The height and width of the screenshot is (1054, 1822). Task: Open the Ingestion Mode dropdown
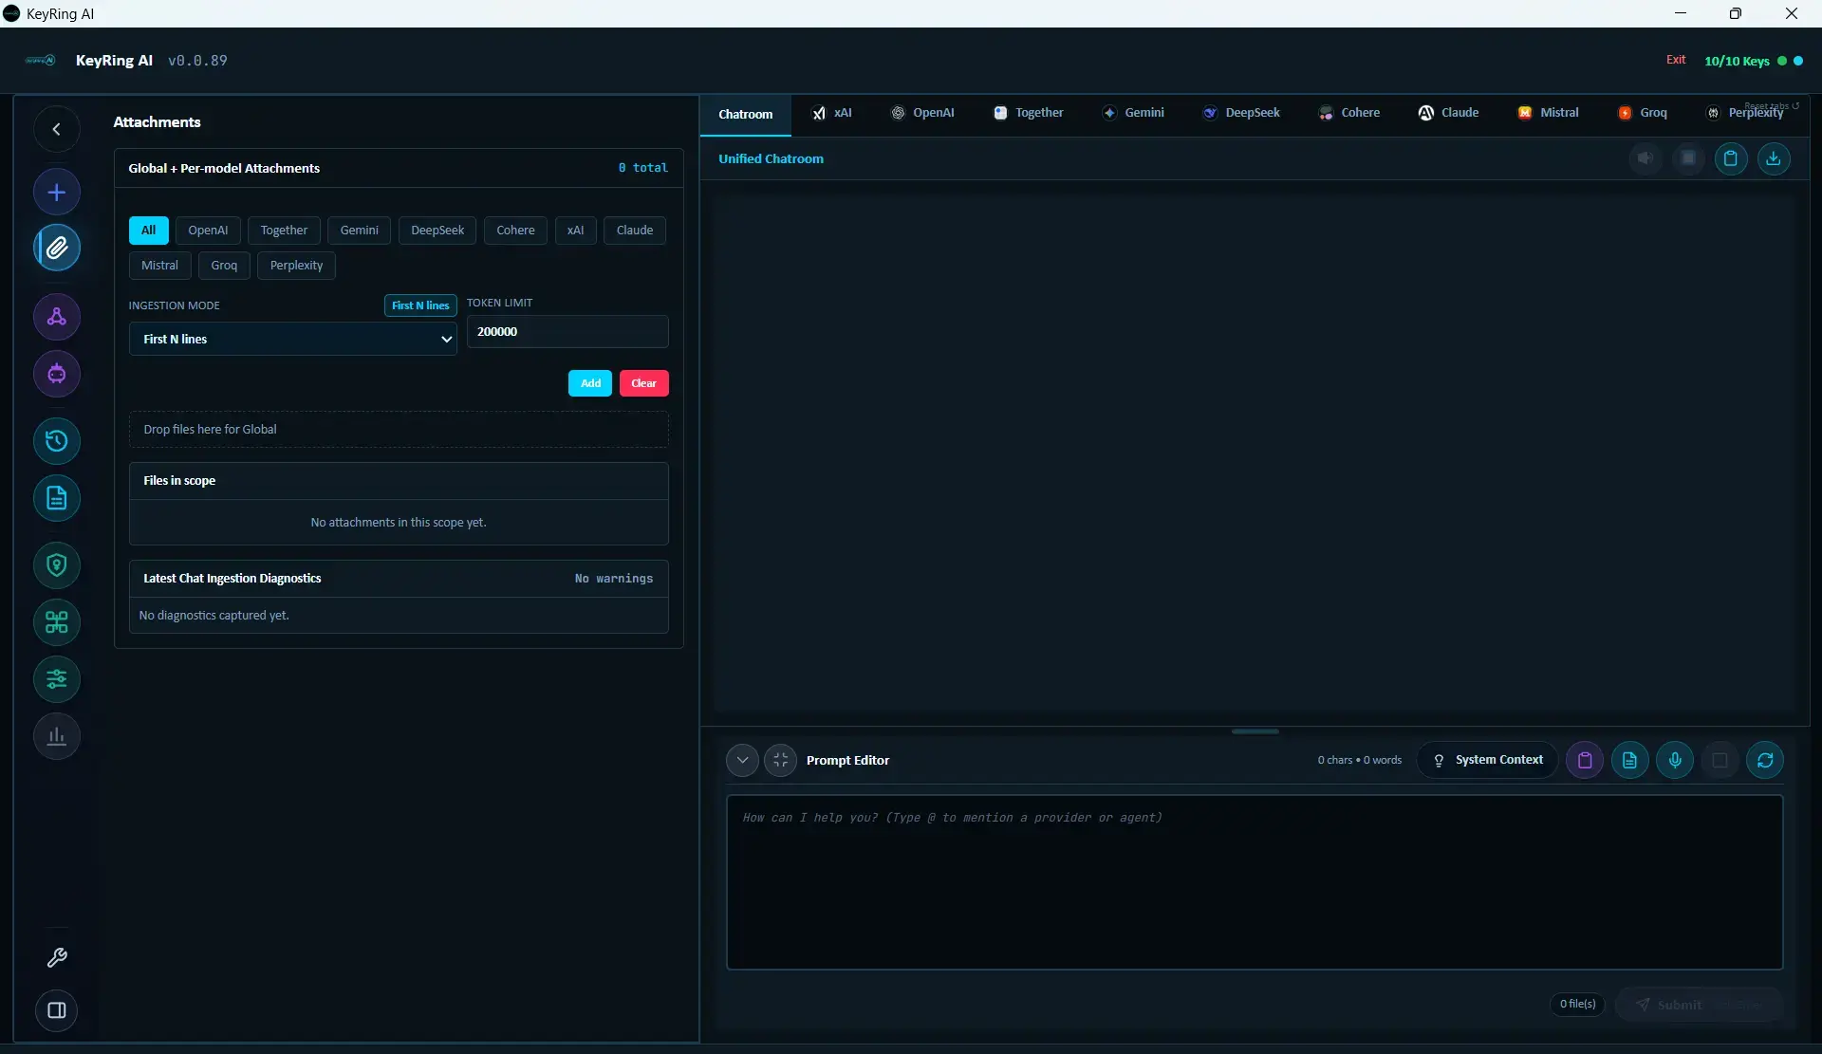click(x=293, y=339)
